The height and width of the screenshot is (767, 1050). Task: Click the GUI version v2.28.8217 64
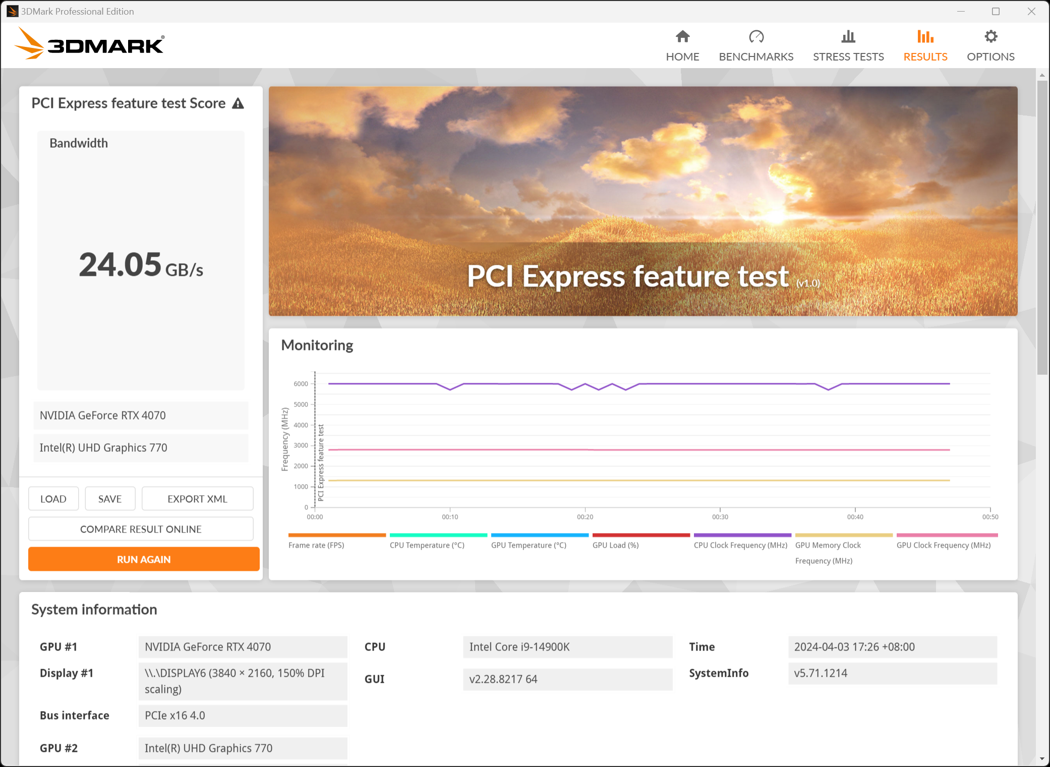click(567, 679)
